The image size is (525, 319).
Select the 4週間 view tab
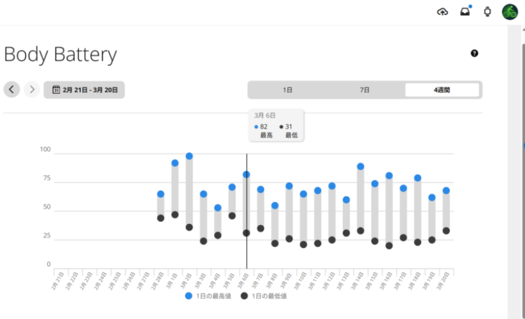(442, 90)
